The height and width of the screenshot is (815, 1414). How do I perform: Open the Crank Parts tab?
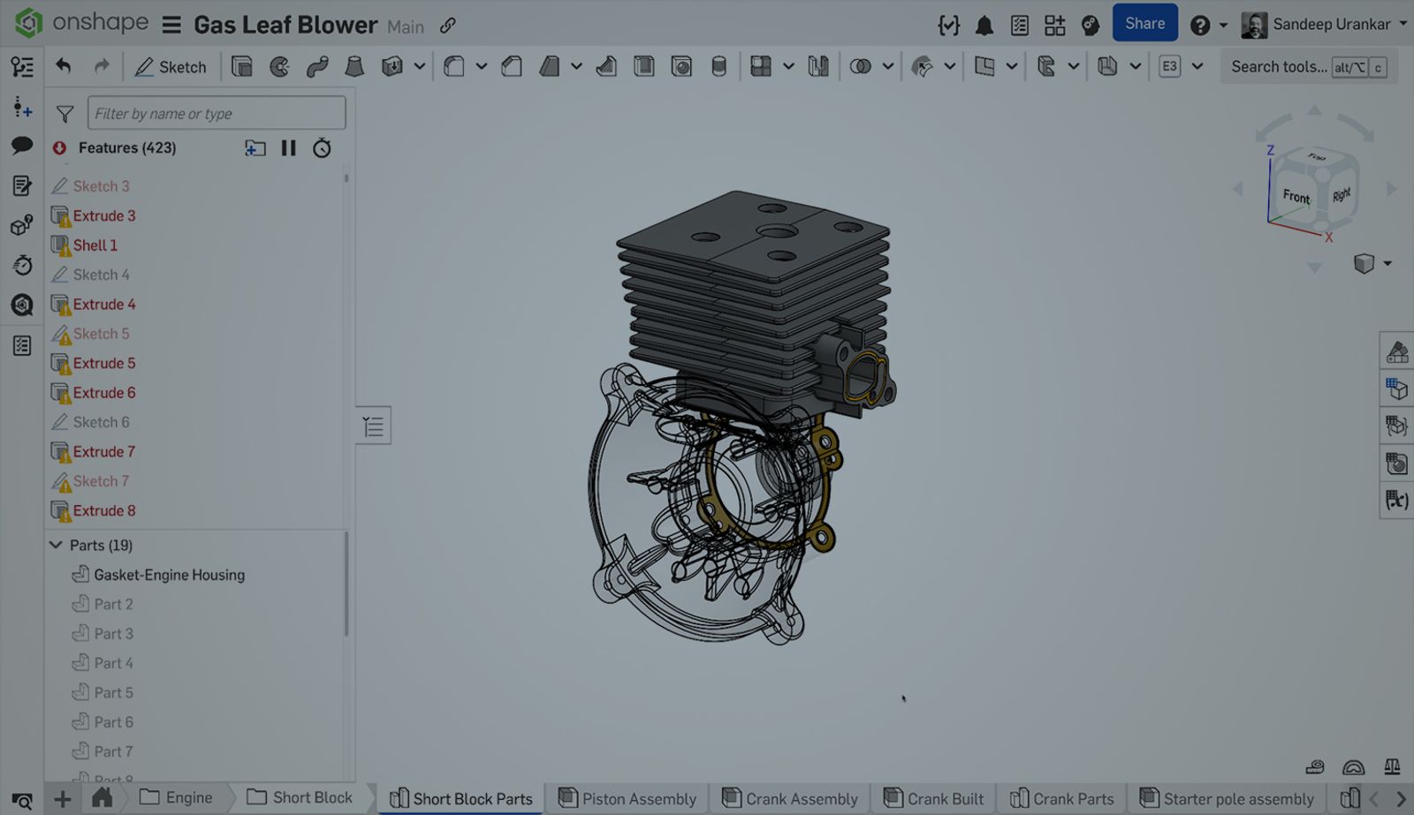pyautogui.click(x=1063, y=798)
